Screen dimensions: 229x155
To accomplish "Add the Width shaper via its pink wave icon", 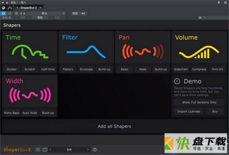I will coord(30,95).
